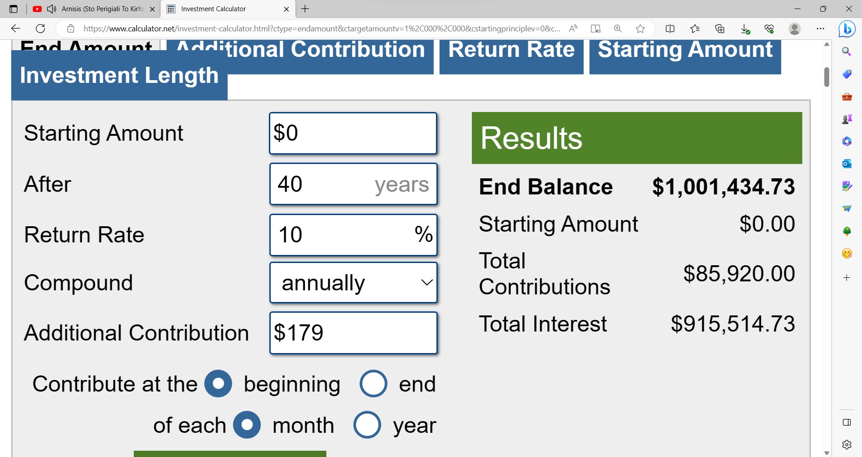The image size is (862, 457).
Task: Open Outlook from the Edge sidebar
Action: coord(847,164)
